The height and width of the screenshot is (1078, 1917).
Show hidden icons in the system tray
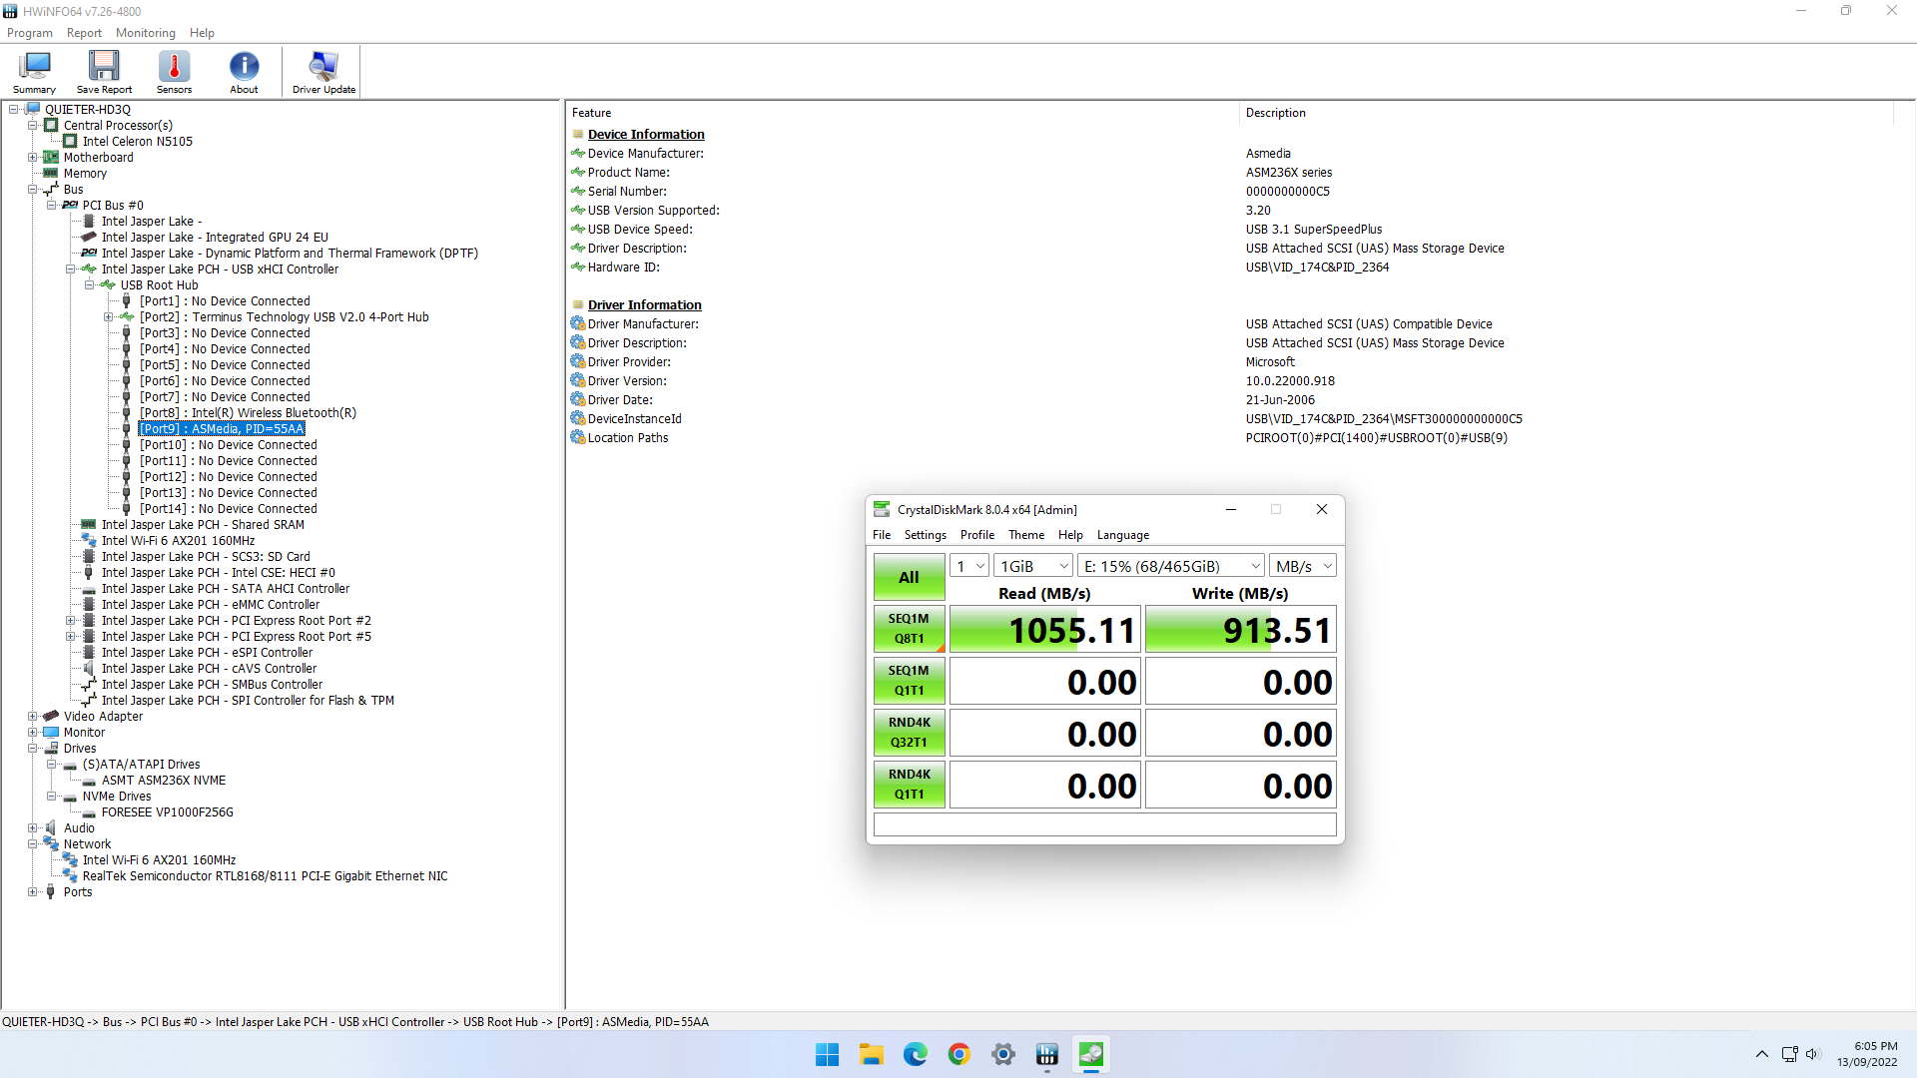coord(1761,1054)
